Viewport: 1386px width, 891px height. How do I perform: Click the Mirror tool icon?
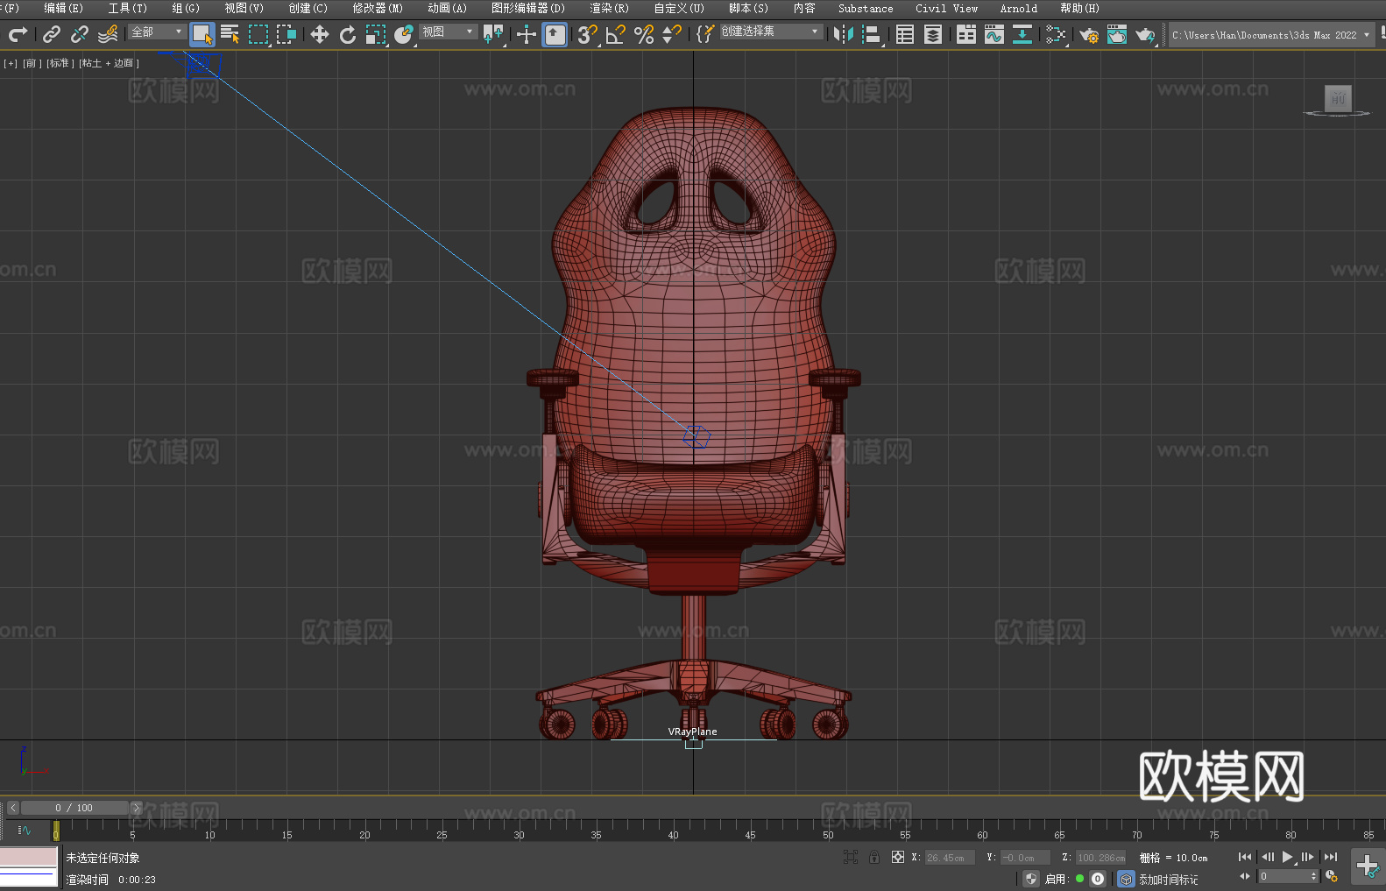(844, 34)
